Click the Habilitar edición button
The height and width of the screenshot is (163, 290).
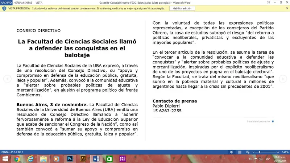pyautogui.click(x=182, y=8)
